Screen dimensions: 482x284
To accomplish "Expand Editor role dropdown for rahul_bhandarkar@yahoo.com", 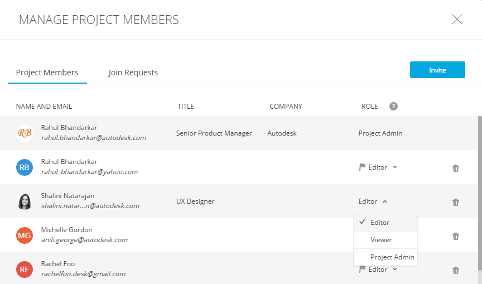I will pos(378,167).
